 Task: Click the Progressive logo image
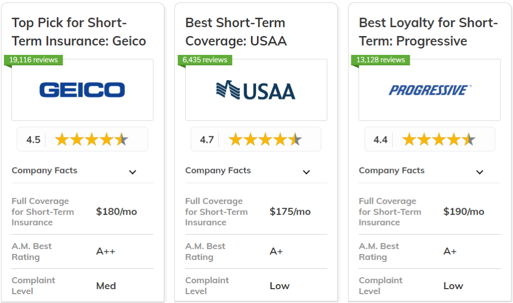point(430,90)
